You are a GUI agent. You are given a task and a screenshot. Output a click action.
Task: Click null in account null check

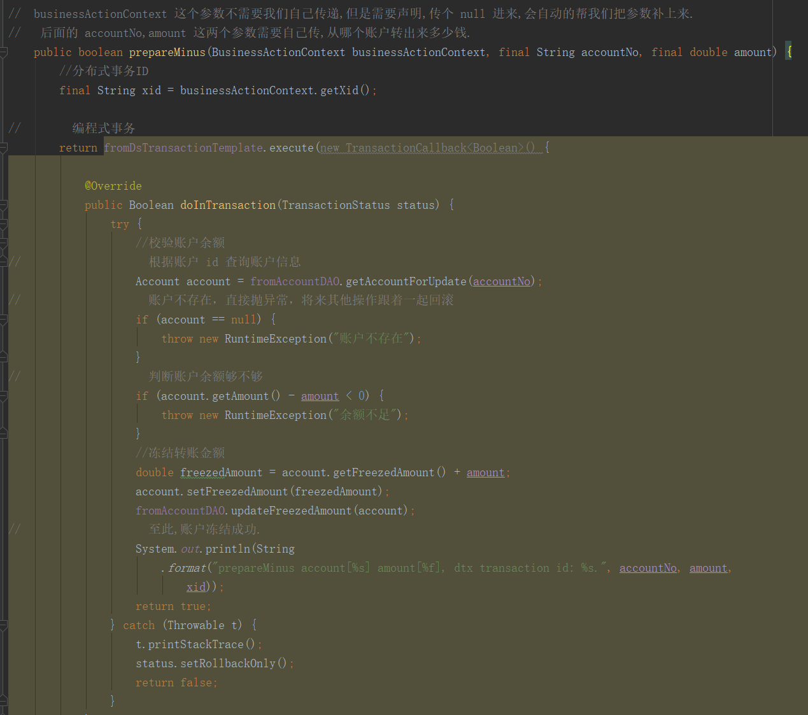pyautogui.click(x=244, y=320)
